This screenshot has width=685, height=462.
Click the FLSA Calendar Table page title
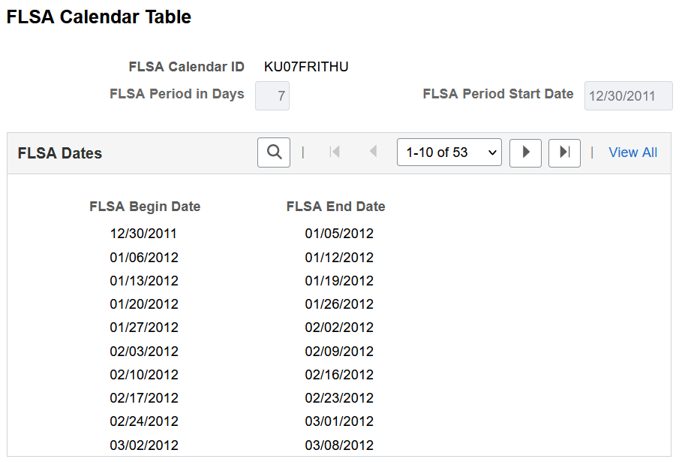click(x=98, y=17)
